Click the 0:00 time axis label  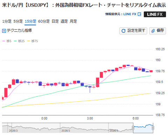tap(44, 118)
